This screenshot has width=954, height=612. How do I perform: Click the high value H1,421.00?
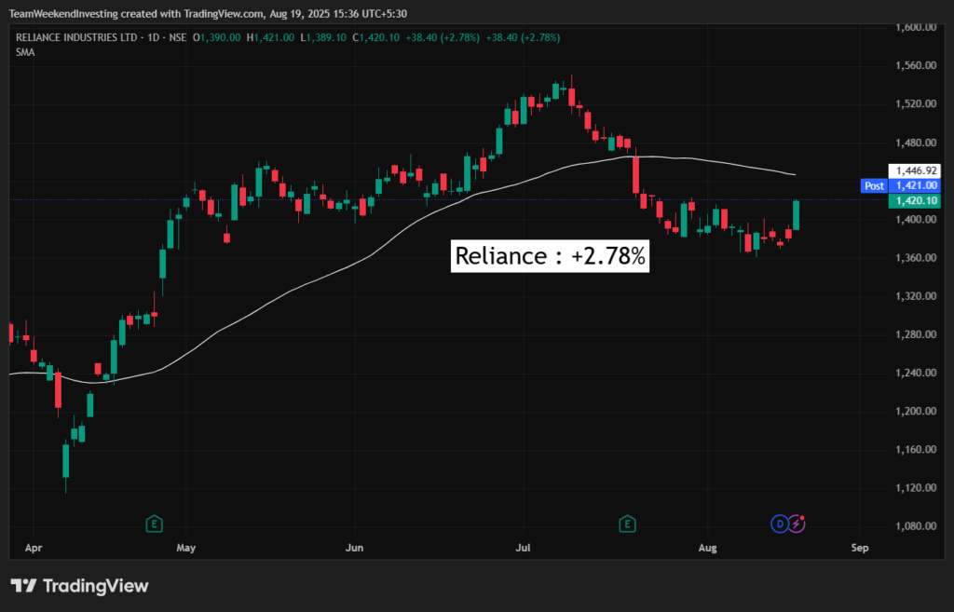270,37
